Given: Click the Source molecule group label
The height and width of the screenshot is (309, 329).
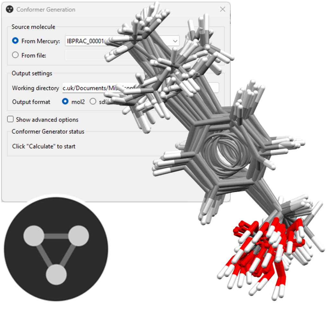Looking at the screenshot, I should [x=33, y=27].
